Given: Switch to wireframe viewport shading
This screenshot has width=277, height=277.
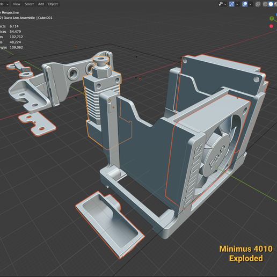Looking at the screenshot, I should [x=265, y=4].
